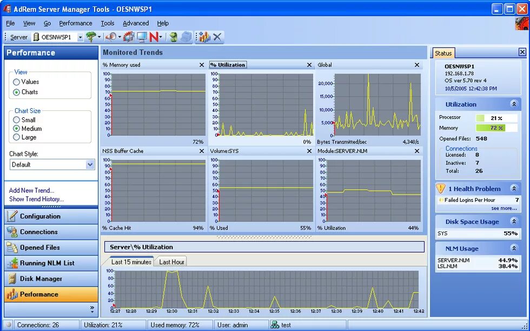This screenshot has height=331, width=530.
Task: Click the Add New Trend link
Action: pos(31,190)
